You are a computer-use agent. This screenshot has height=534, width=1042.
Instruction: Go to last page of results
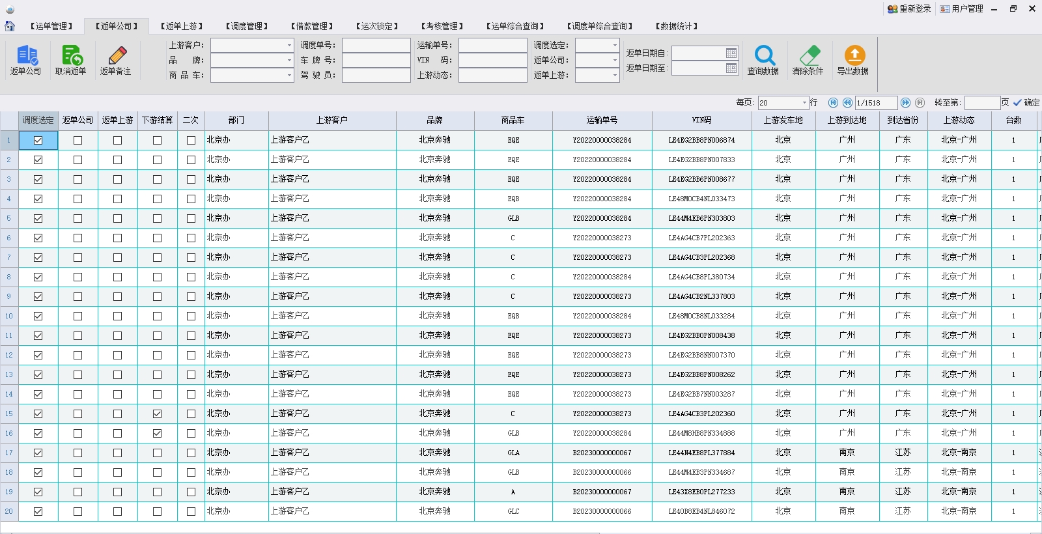(920, 103)
